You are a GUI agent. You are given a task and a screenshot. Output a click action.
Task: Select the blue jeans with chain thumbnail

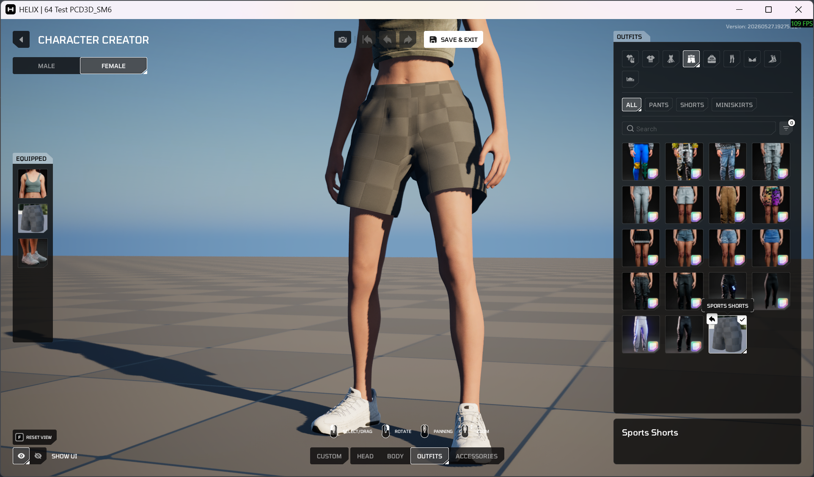point(728,162)
